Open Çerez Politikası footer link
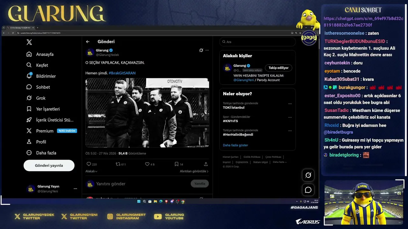The image size is (408, 229). (x=273, y=157)
